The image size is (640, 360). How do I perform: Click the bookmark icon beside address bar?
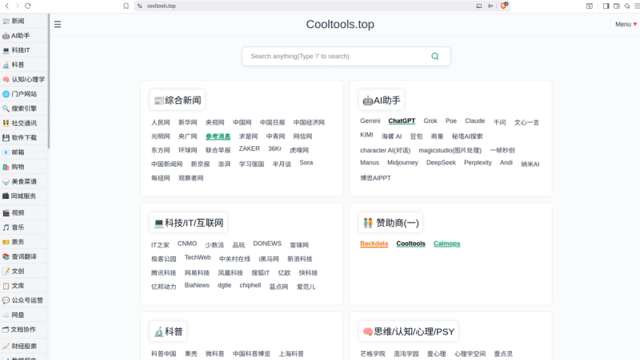(x=126, y=6)
